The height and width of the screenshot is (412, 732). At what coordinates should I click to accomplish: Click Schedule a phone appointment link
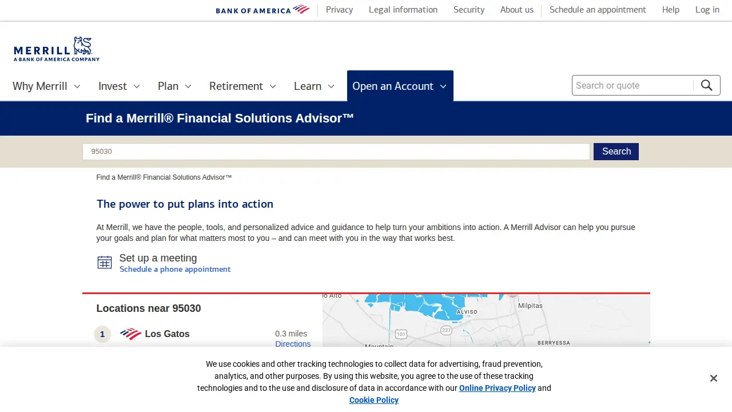(175, 269)
